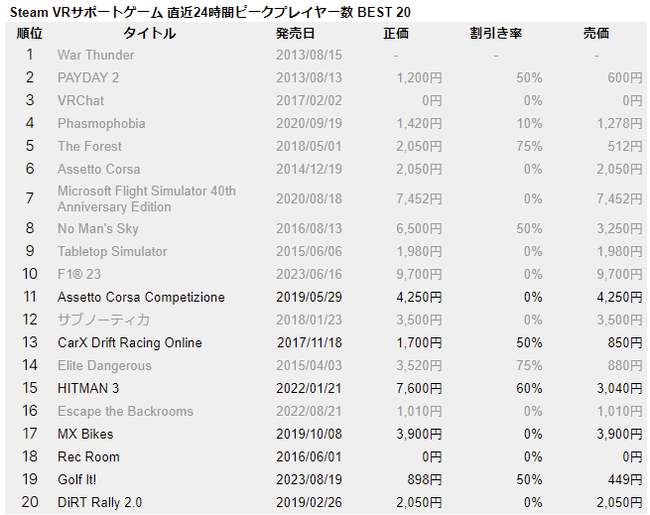This screenshot has width=650, height=515.
Task: Click the War Thunder title
Action: (95, 55)
